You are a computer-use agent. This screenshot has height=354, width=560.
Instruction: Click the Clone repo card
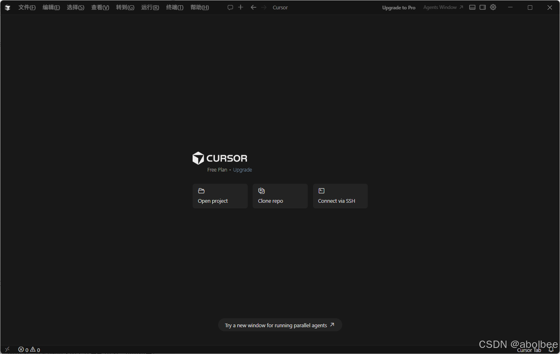tap(280, 196)
